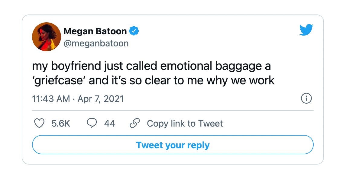This screenshot has width=359, height=179.
Task: Click the Apr 7, 2021 date
Action: pos(101,99)
